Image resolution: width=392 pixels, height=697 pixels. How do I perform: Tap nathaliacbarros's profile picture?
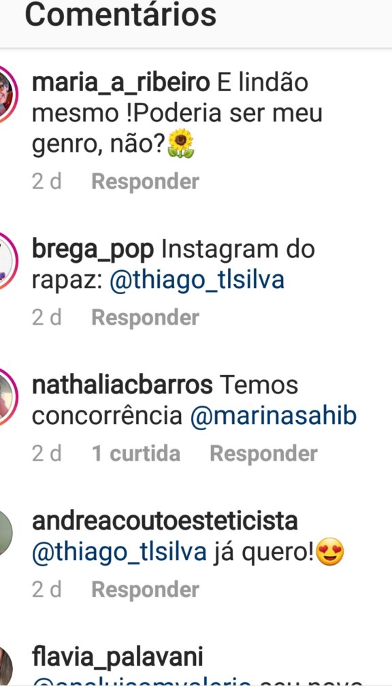point(7,397)
